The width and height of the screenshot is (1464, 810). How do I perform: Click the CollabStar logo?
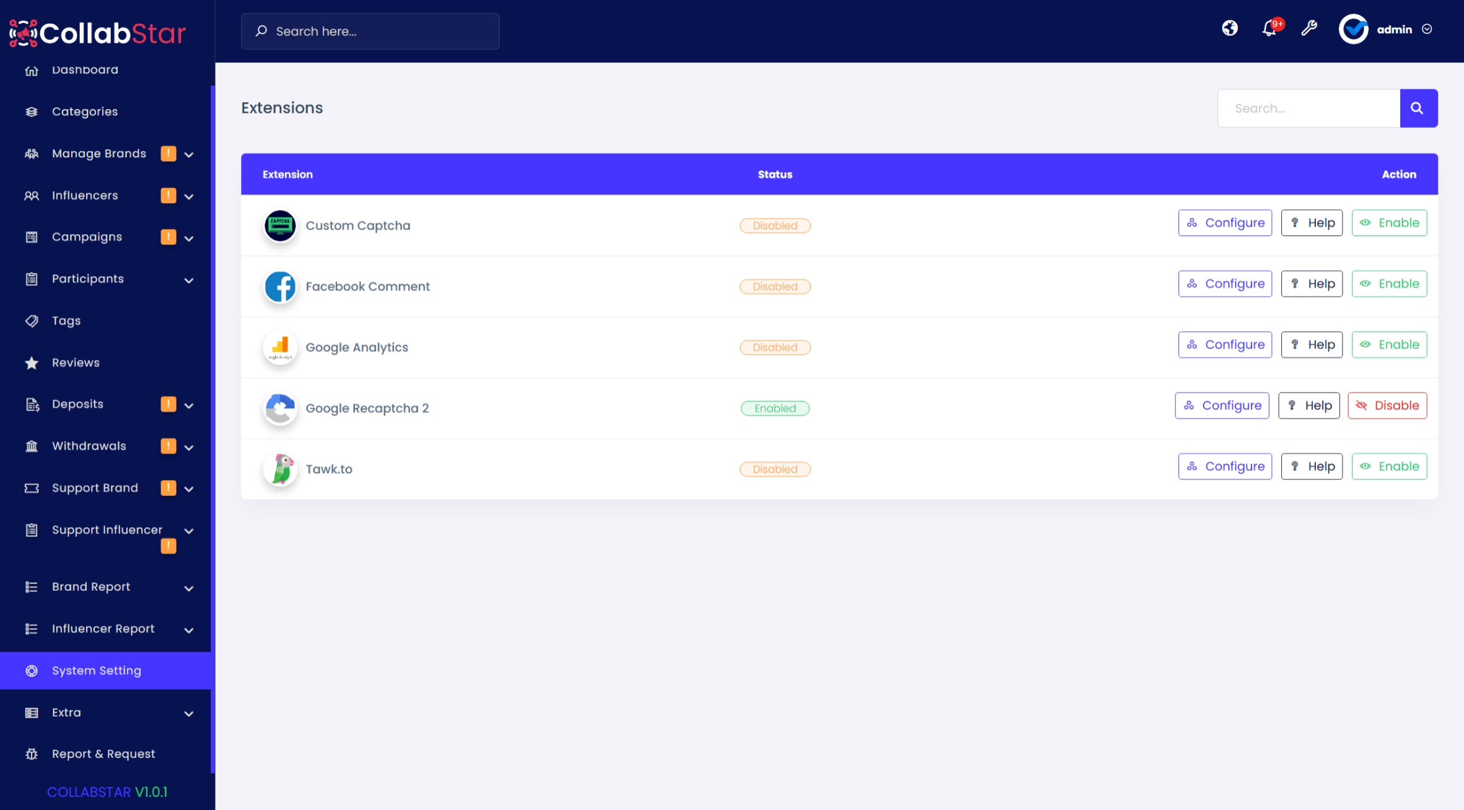coord(97,33)
